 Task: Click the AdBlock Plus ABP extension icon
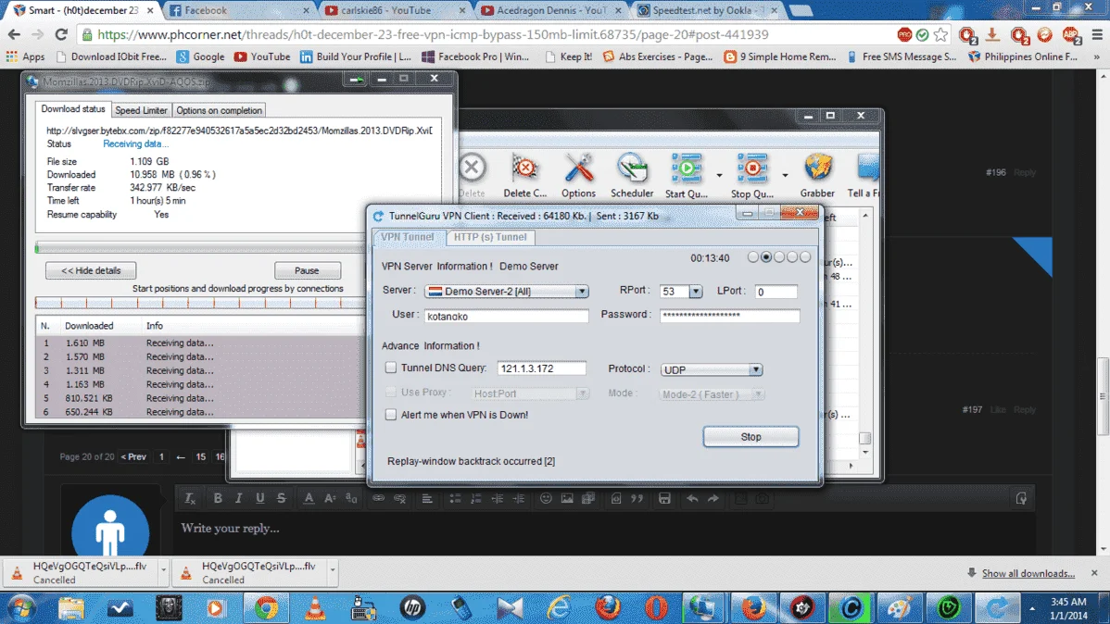(x=1070, y=34)
